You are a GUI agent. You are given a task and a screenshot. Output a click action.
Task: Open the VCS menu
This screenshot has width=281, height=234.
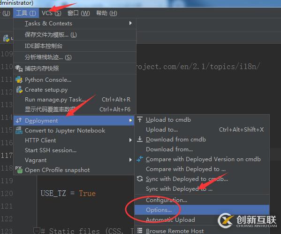pos(52,13)
